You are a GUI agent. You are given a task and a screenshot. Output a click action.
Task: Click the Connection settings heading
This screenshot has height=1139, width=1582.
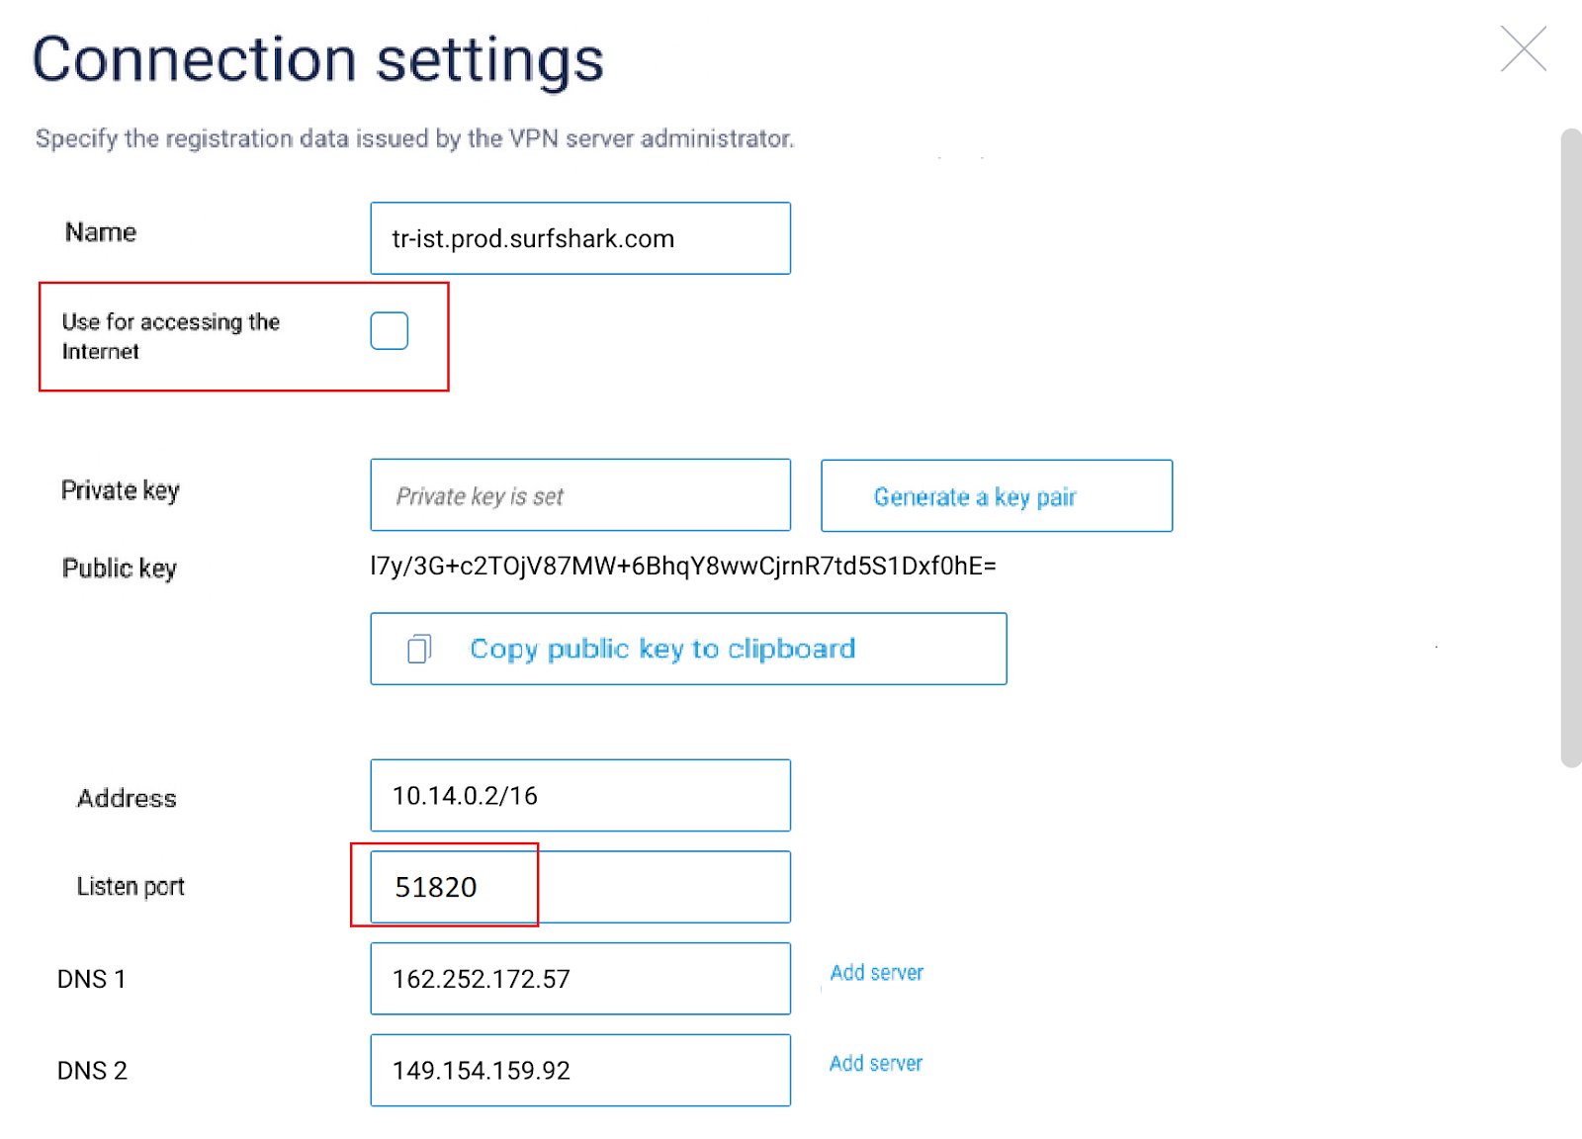click(x=317, y=59)
